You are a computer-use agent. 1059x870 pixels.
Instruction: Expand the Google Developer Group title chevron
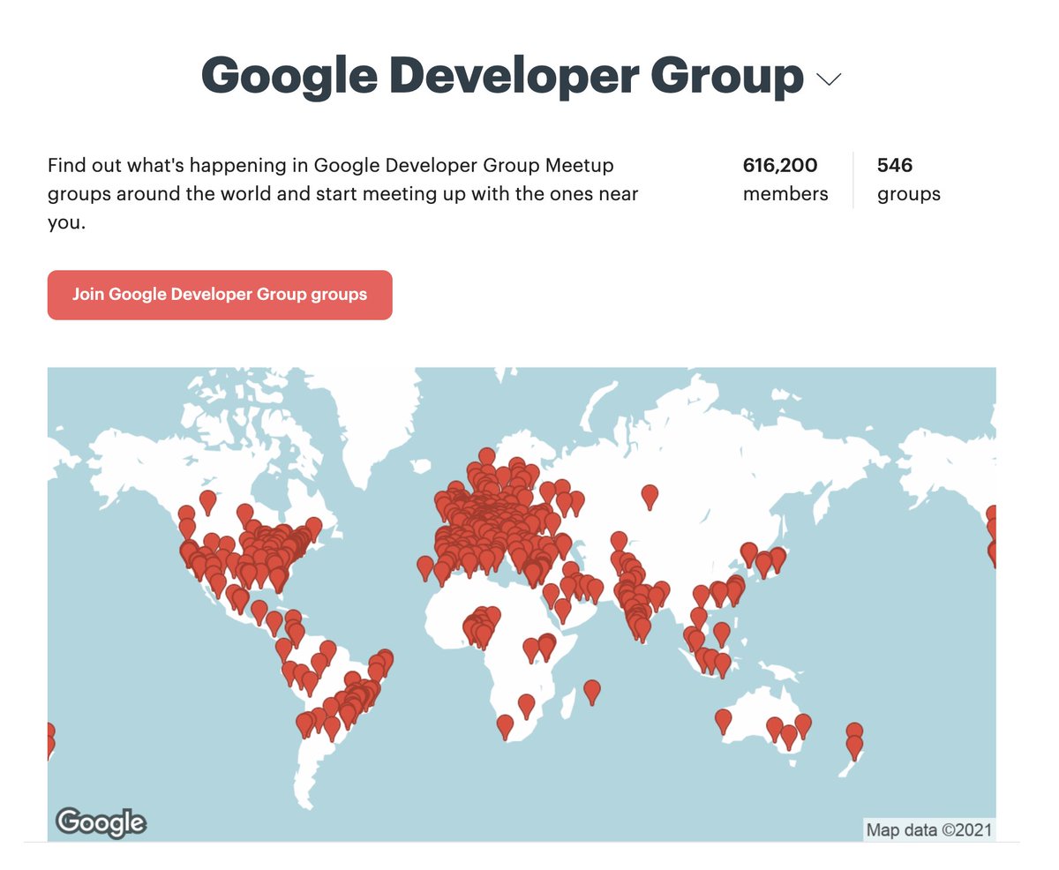[829, 79]
